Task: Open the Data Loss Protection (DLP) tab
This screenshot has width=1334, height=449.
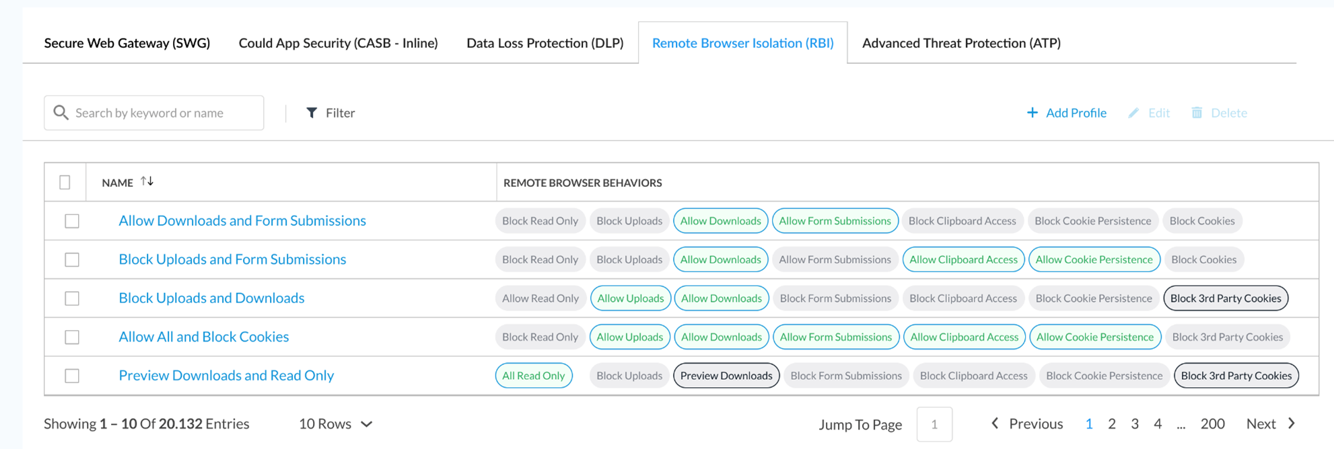Action: click(x=545, y=43)
